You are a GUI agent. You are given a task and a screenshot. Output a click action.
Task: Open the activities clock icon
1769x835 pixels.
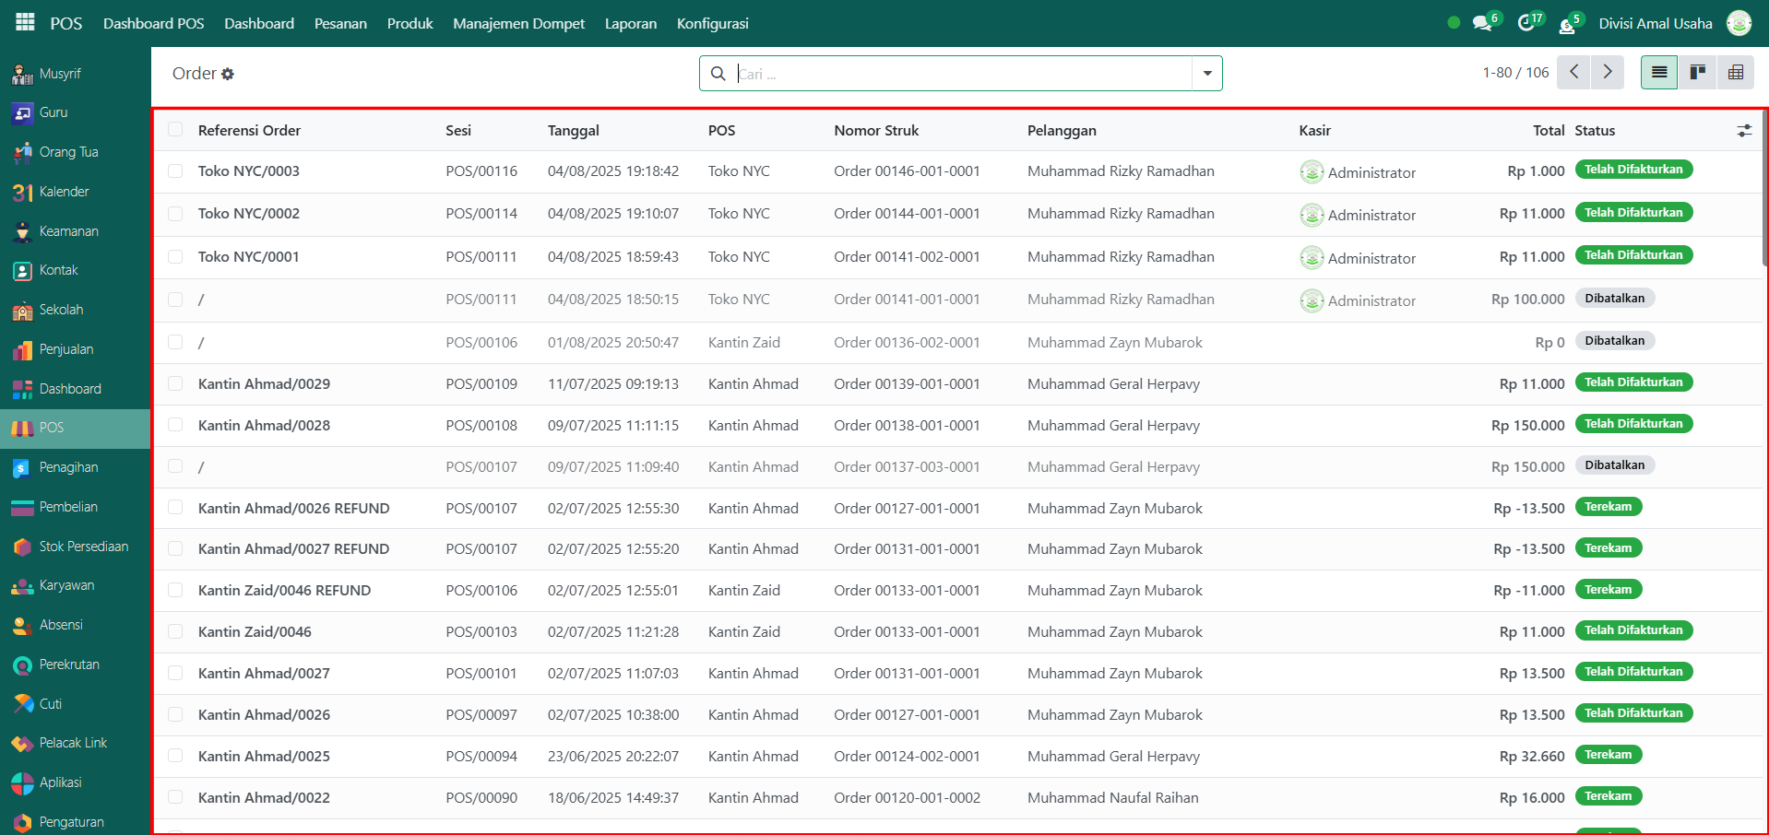tap(1526, 23)
